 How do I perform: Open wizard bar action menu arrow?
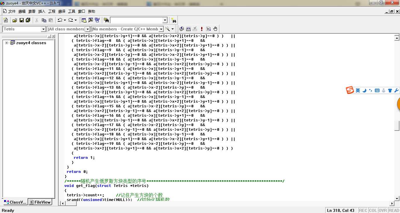(x=172, y=29)
